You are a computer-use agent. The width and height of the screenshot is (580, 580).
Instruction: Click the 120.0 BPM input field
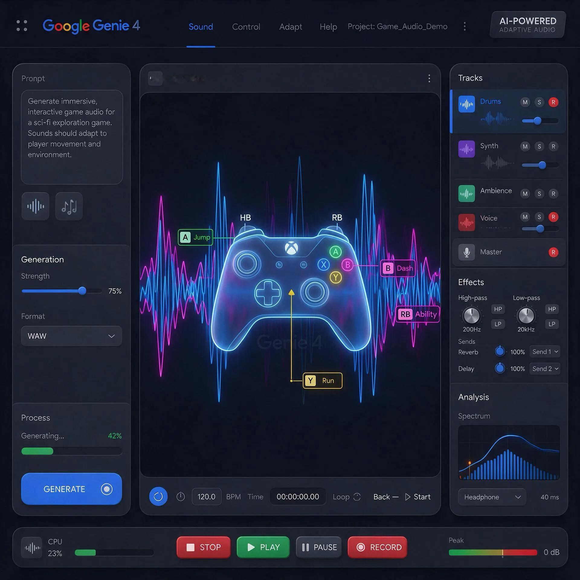[x=207, y=497]
